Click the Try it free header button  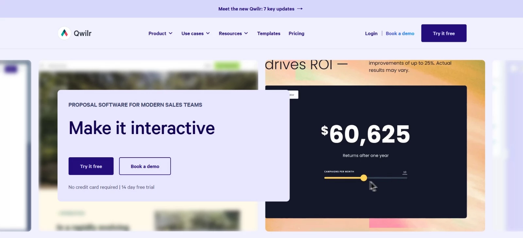coord(444,33)
